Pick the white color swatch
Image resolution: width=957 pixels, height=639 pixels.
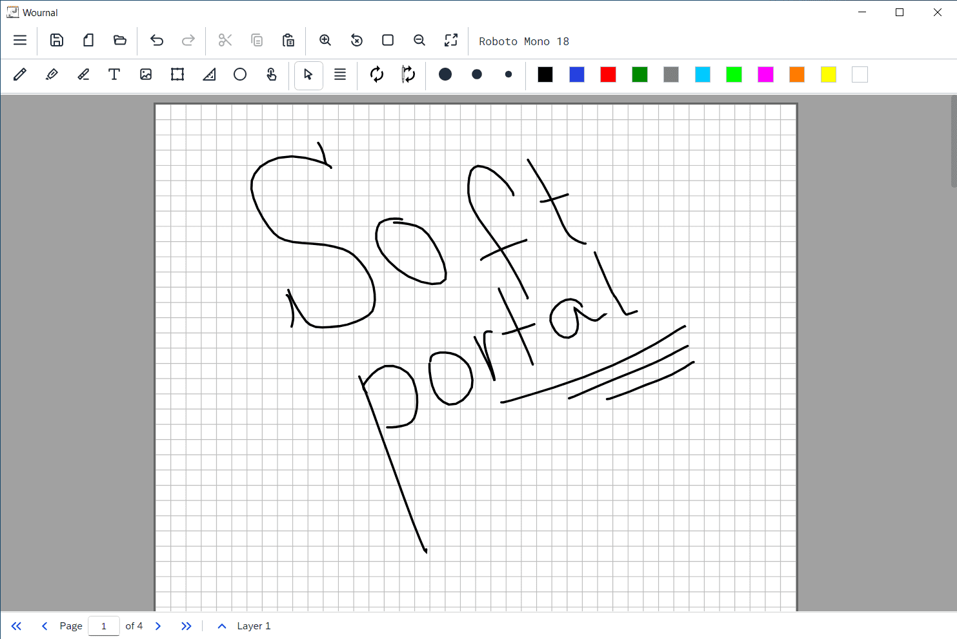[x=860, y=75]
